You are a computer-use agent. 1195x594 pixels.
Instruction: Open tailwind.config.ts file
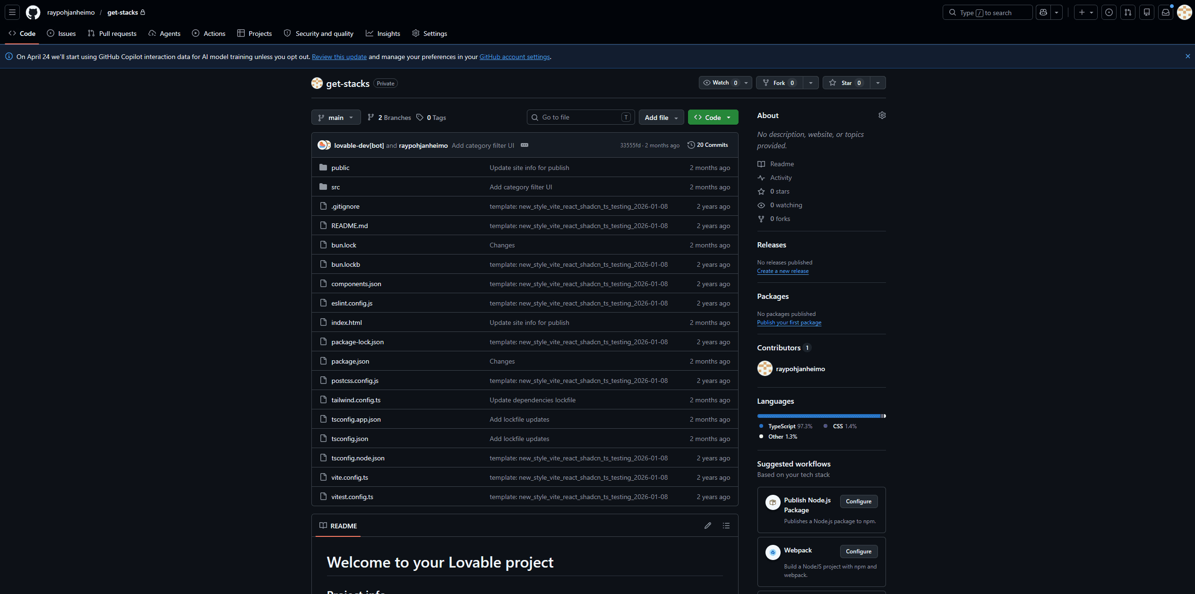pos(356,400)
